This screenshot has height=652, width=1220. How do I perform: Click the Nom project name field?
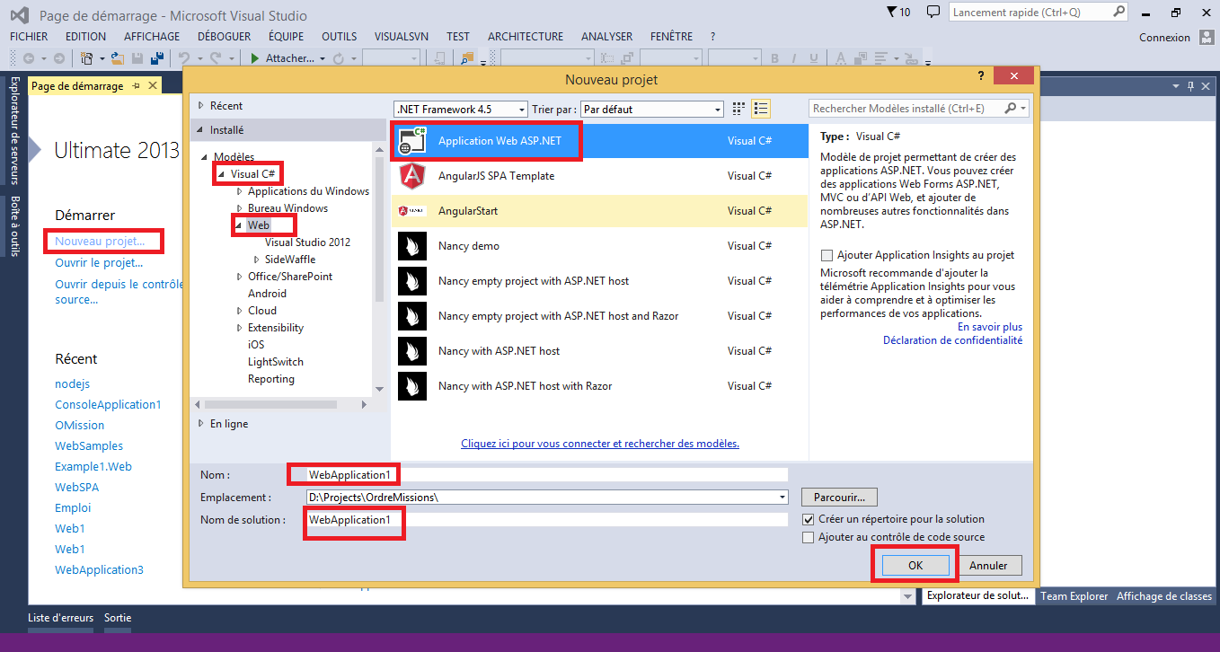(546, 474)
